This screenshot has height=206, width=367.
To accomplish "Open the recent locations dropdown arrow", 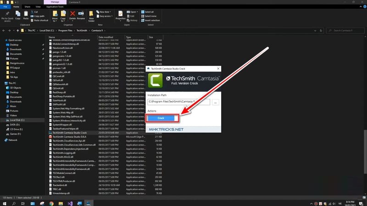I will point(14,31).
